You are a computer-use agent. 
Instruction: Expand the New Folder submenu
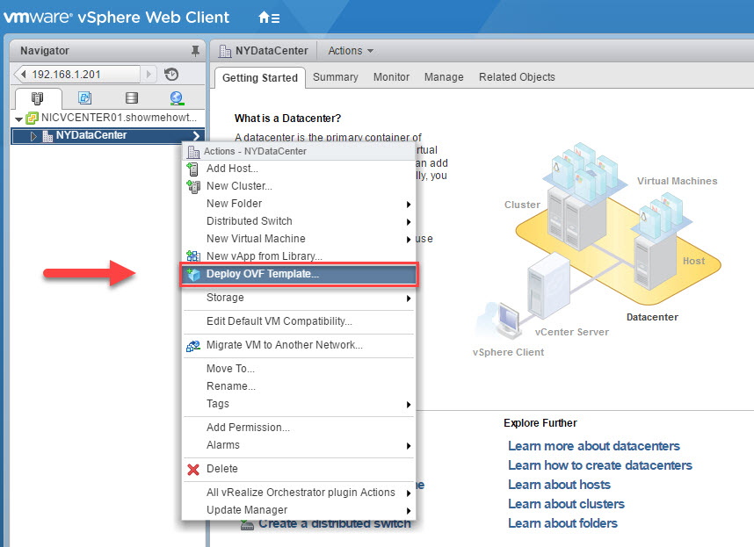pos(409,205)
